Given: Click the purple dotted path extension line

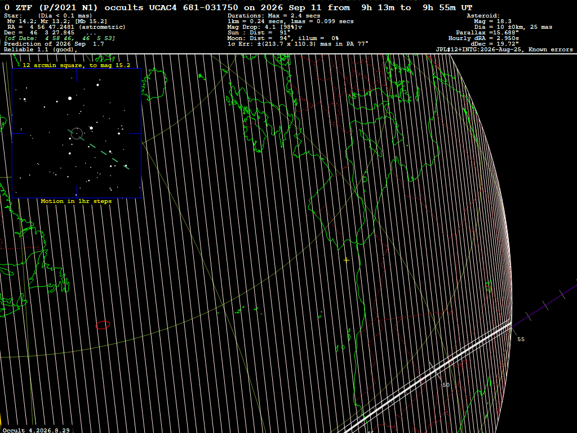Looking at the screenshot, I should [545, 304].
